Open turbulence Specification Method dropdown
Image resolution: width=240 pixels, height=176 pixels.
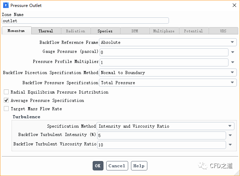pos(165,126)
